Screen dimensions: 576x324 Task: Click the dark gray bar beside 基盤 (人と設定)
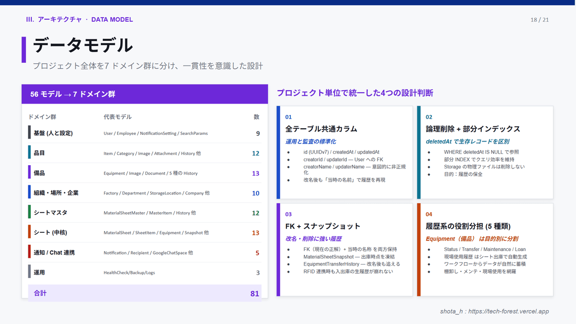point(29,133)
